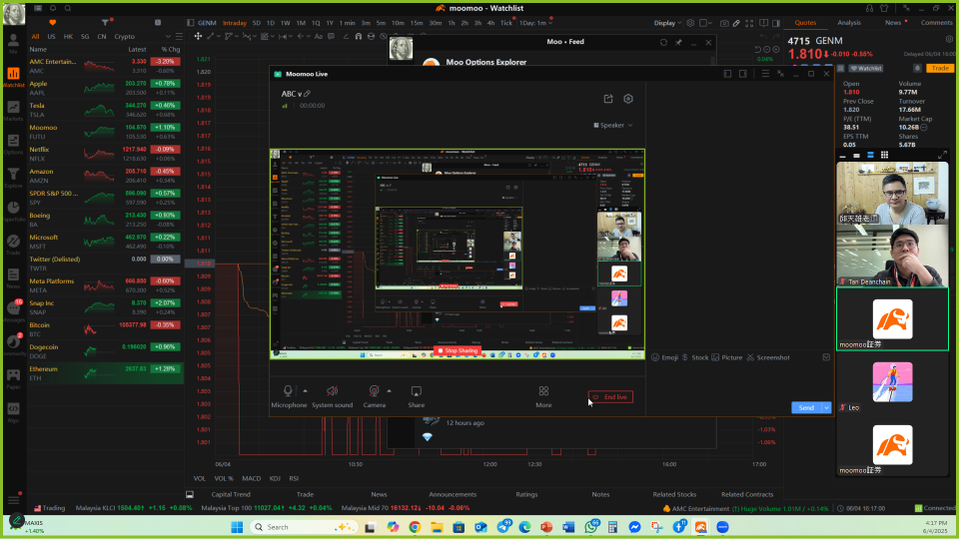Click the chart camera snapshot icon
The height and width of the screenshot is (539, 959).
point(724,23)
